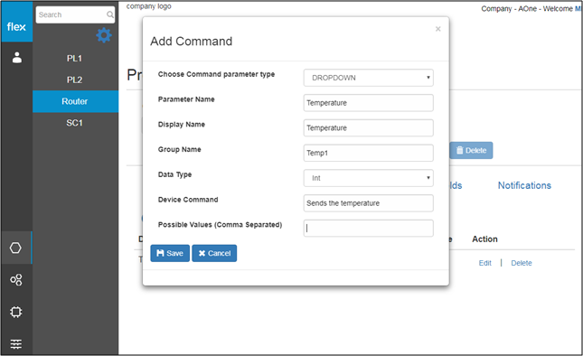
Task: Focus the Possible Values input field
Action: pyautogui.click(x=368, y=229)
